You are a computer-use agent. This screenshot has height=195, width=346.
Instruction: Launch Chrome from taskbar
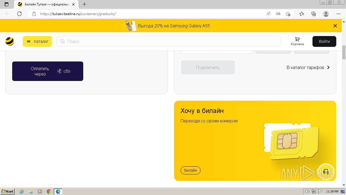point(49,191)
